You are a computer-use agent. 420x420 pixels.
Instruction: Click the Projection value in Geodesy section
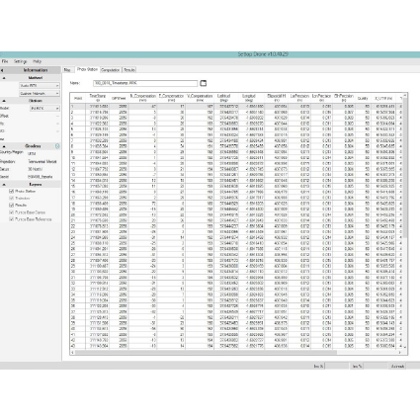click(42, 162)
